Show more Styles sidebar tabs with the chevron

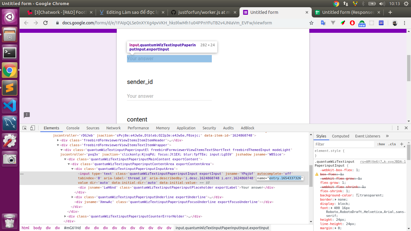click(x=387, y=136)
